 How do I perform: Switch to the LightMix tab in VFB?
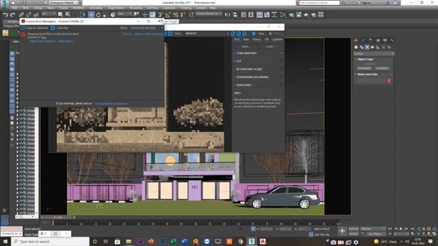coord(277,40)
